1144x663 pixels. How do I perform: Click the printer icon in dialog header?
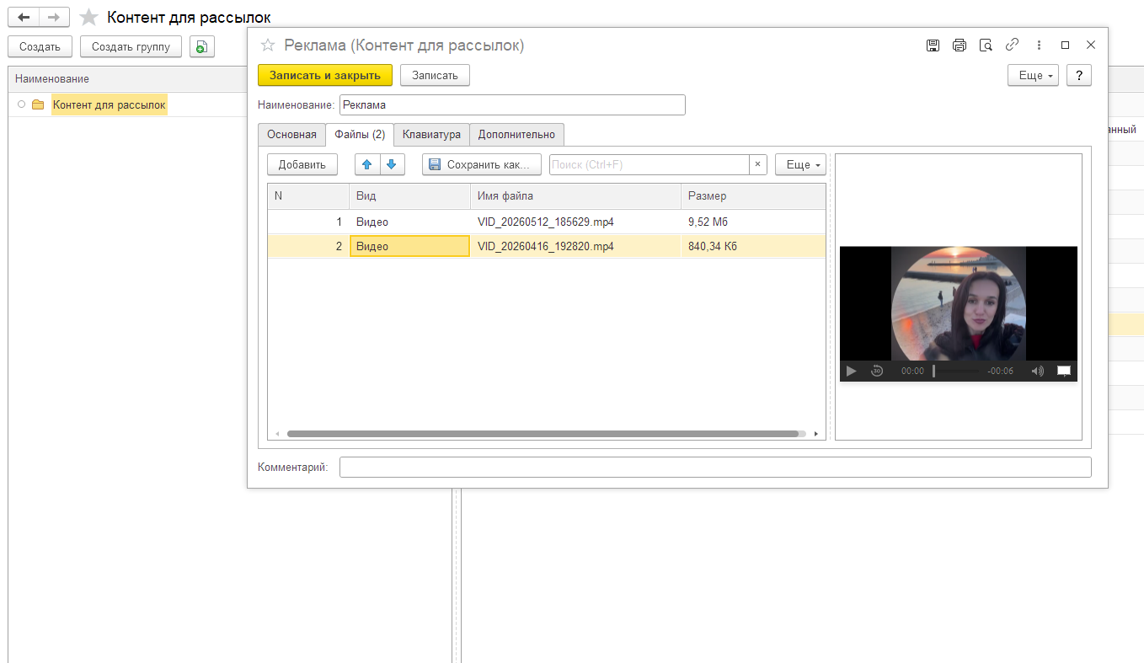pyautogui.click(x=960, y=45)
